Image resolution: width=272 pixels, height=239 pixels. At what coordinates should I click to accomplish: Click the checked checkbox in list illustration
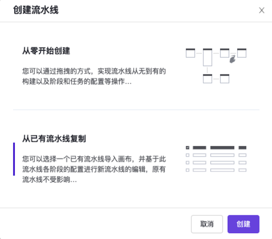pyautogui.click(x=188, y=148)
